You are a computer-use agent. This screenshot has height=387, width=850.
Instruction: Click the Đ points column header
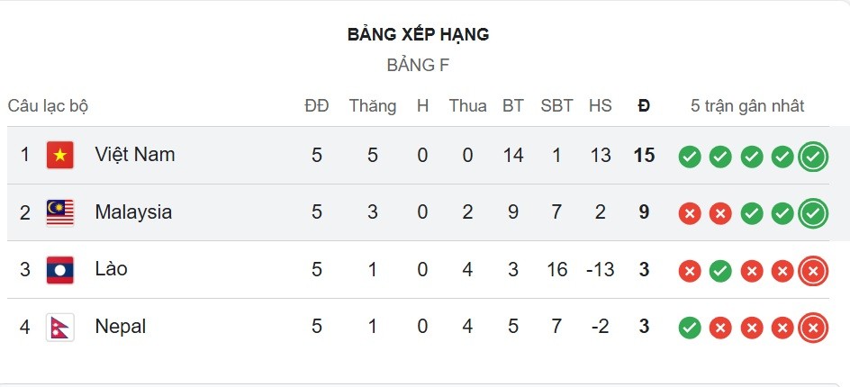pos(644,106)
